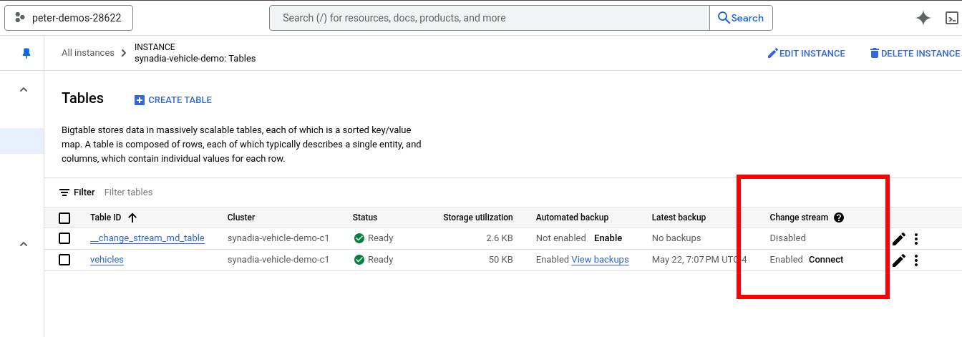Click the pin icon in sidebar

(26, 53)
